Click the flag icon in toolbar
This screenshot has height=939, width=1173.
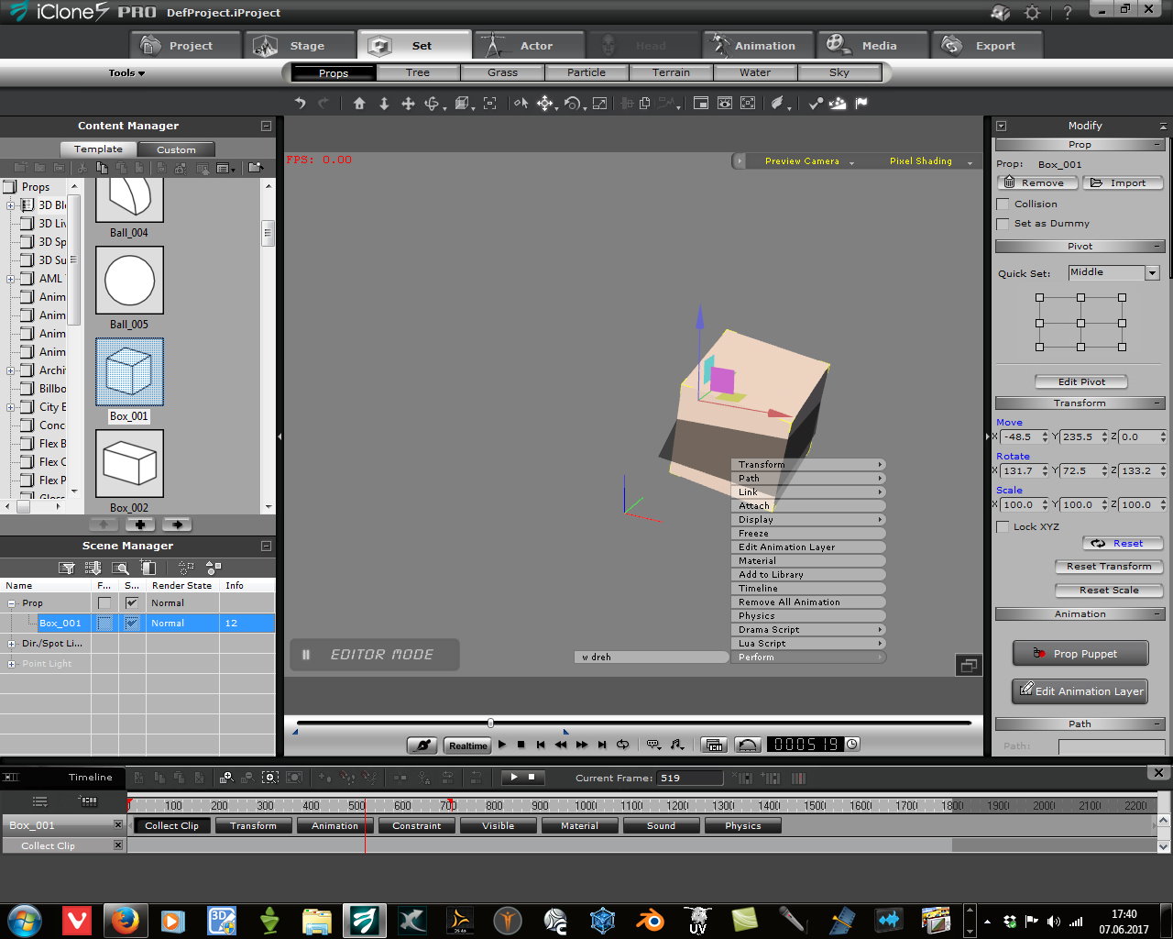(x=861, y=104)
